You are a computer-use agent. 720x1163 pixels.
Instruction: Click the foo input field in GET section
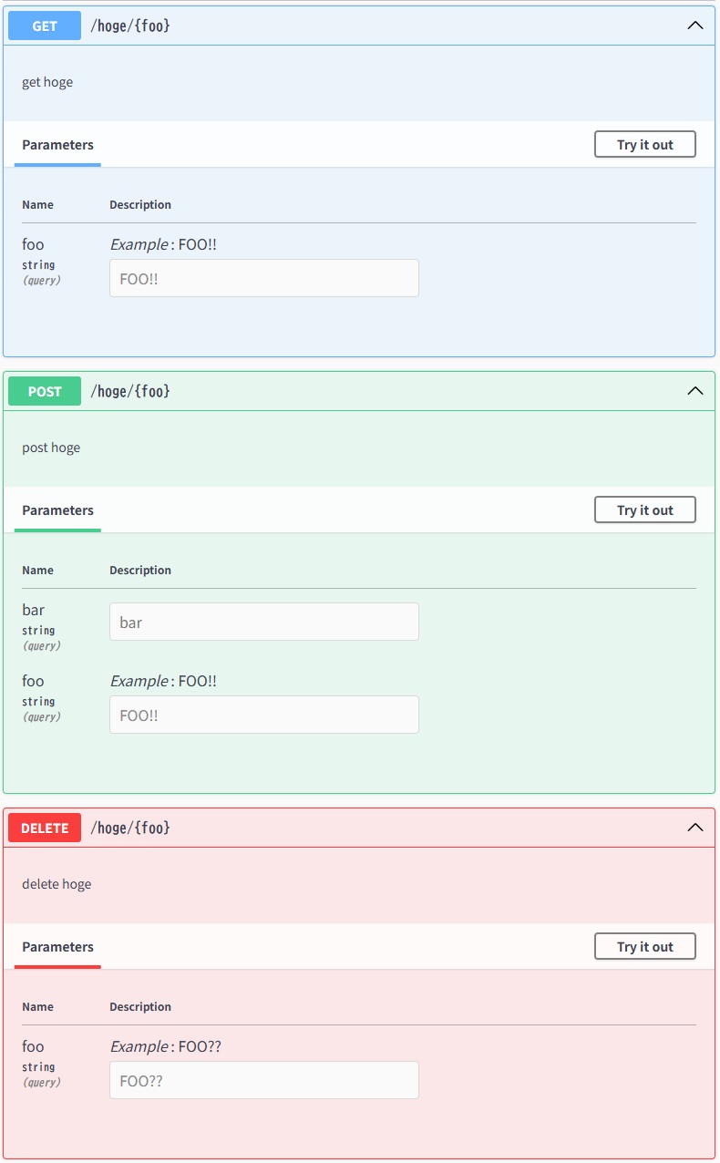coord(263,278)
